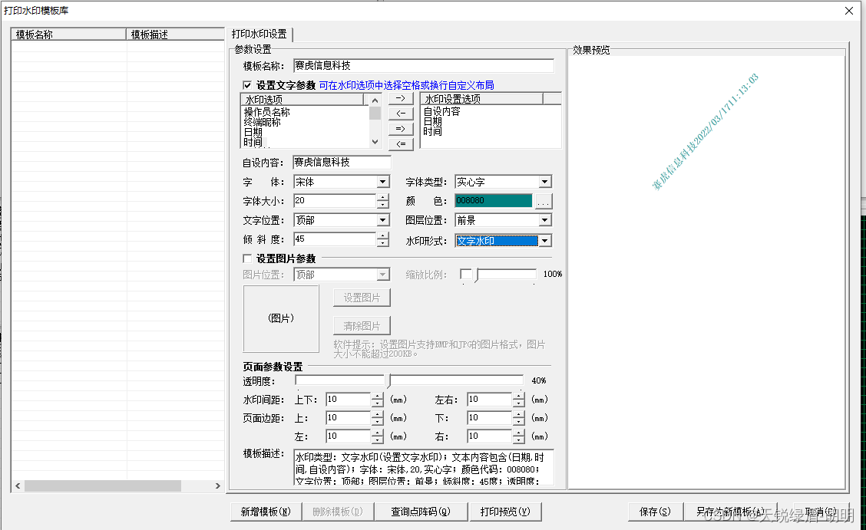Close the 打印水印模板库 dialog
Image resolution: width=866 pixels, height=530 pixels.
(849, 11)
